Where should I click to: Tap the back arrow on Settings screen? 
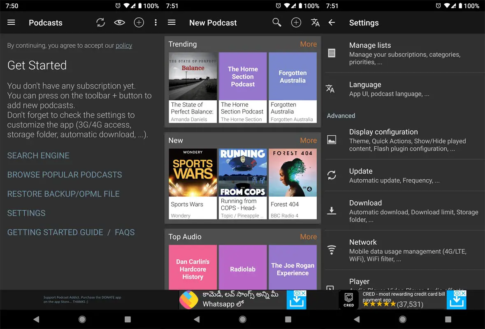(x=332, y=23)
